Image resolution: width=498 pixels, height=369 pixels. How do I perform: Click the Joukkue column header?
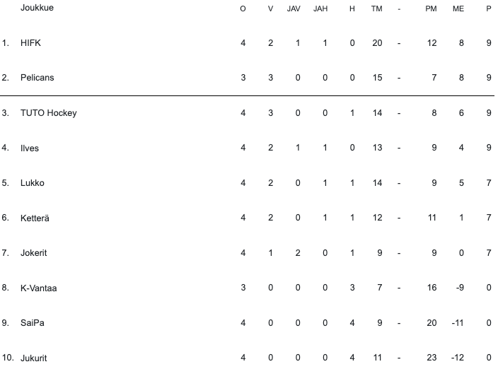click(37, 8)
